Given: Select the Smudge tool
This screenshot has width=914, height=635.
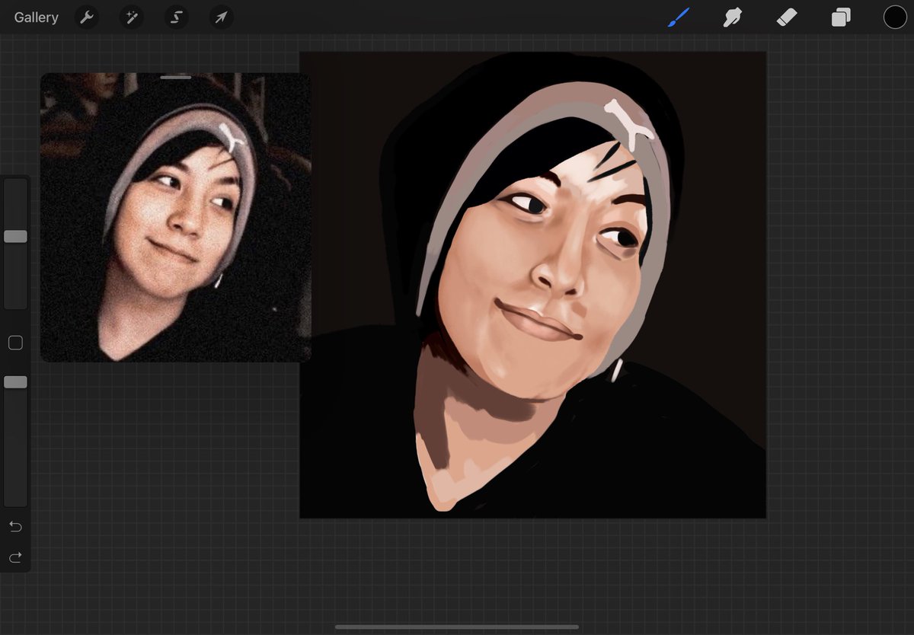Looking at the screenshot, I should (x=733, y=17).
